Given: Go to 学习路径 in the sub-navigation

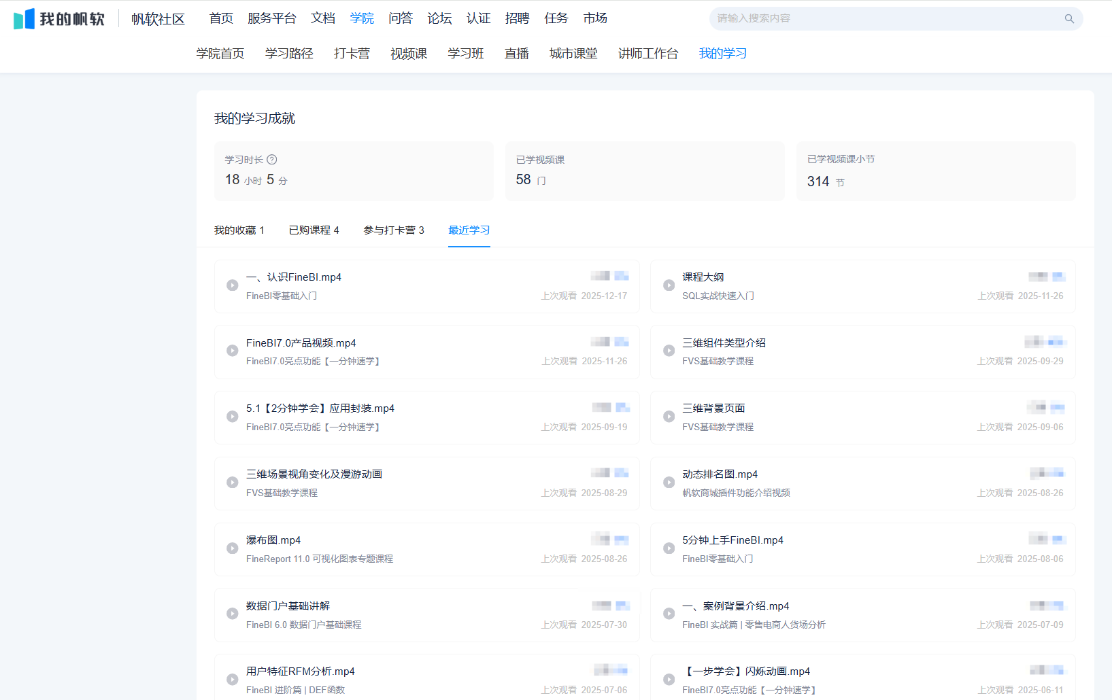Looking at the screenshot, I should [289, 54].
